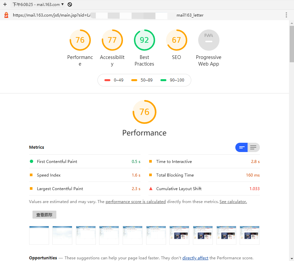This screenshot has width=294, height=261.
Task: Click the Best Practices gauge showing 92
Action: 144,40
